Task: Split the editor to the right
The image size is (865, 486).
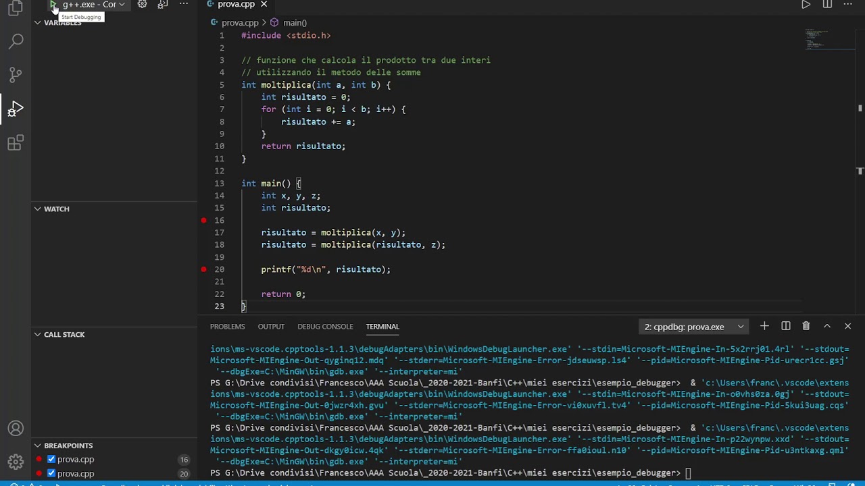Action: pos(827,5)
